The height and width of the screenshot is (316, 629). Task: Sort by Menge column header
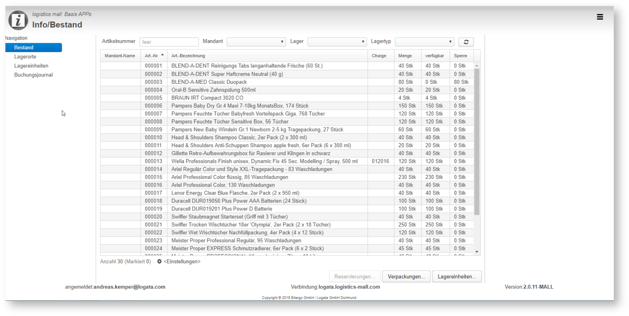(x=405, y=56)
